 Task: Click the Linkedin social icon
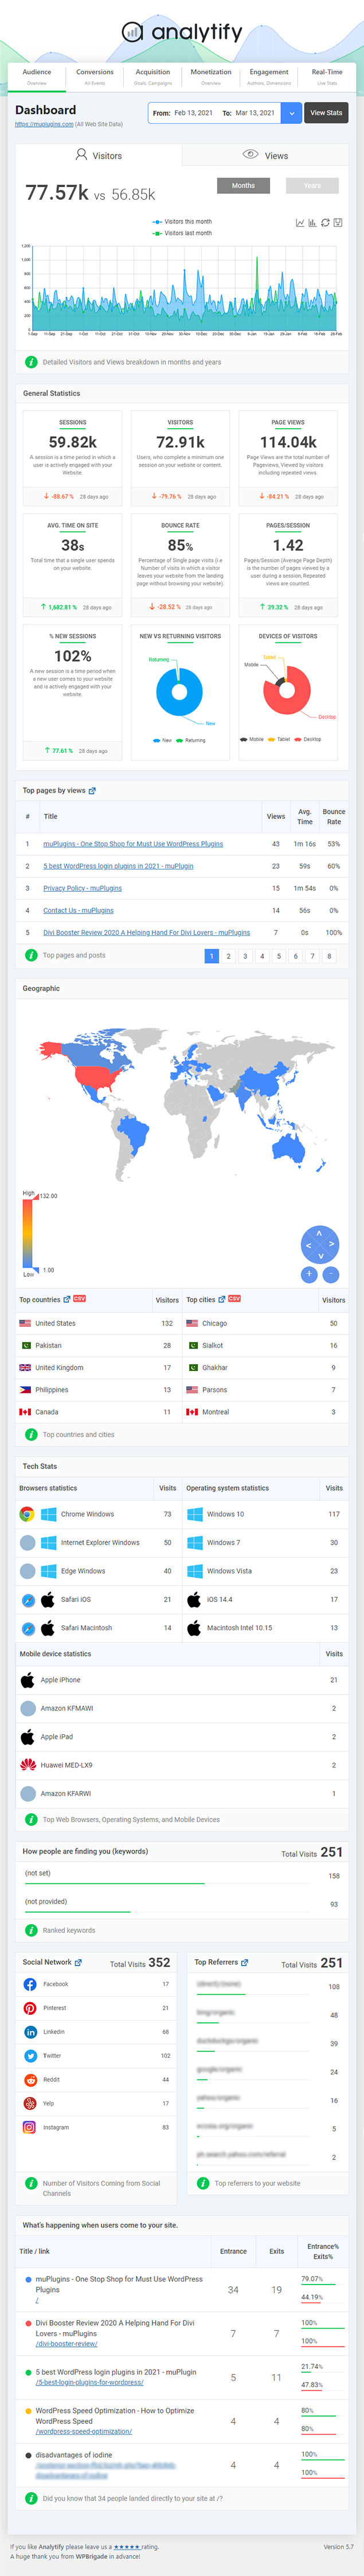pyautogui.click(x=30, y=2032)
